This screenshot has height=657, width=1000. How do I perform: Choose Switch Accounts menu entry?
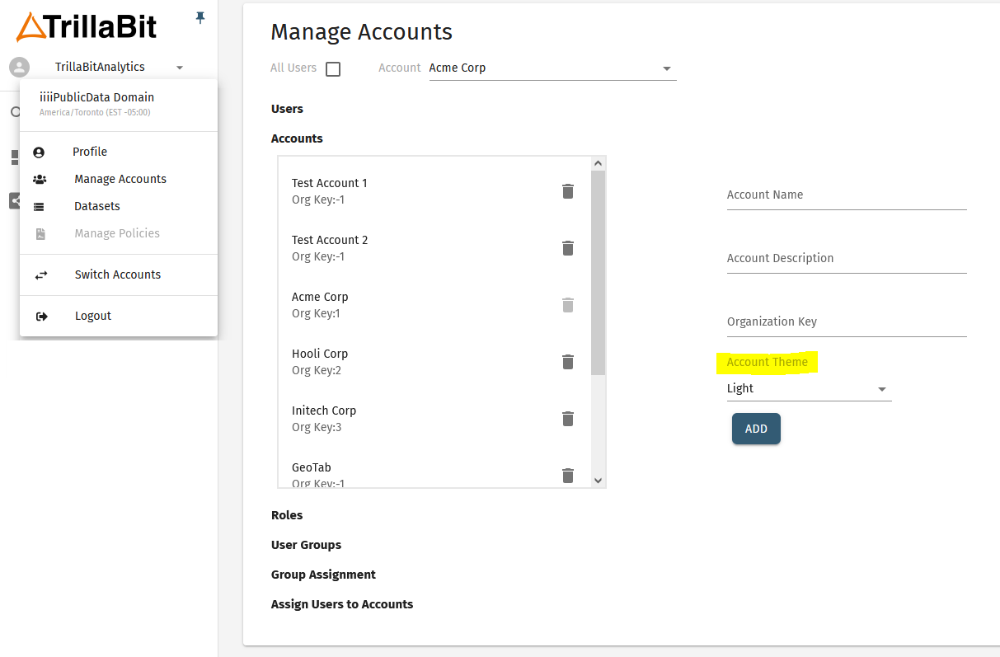click(117, 275)
